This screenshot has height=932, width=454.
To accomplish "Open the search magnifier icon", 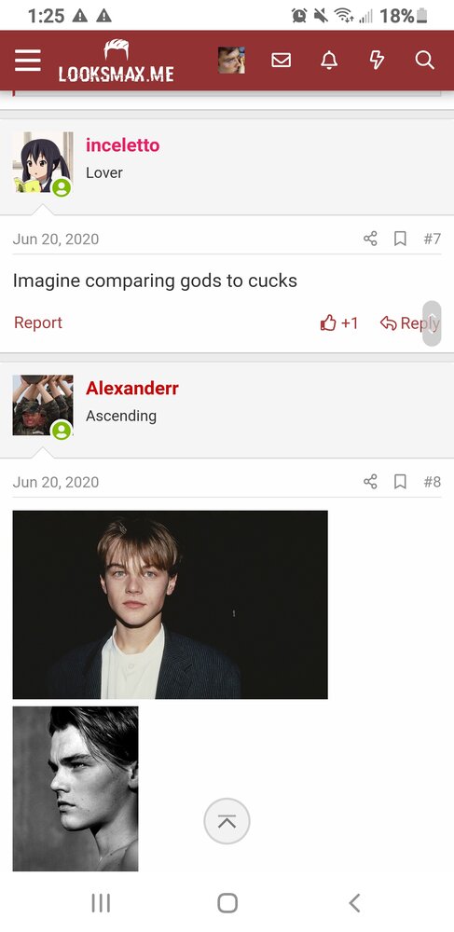I will point(424,60).
